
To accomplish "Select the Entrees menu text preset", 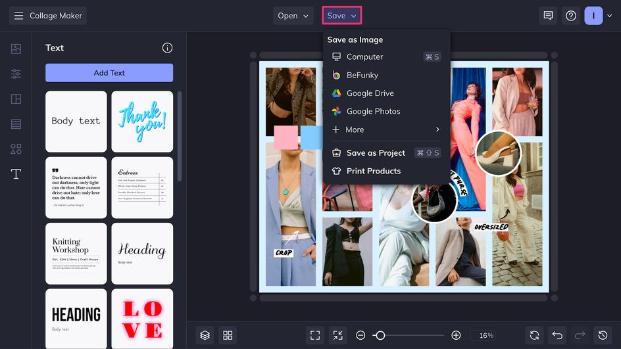I will click(x=142, y=187).
